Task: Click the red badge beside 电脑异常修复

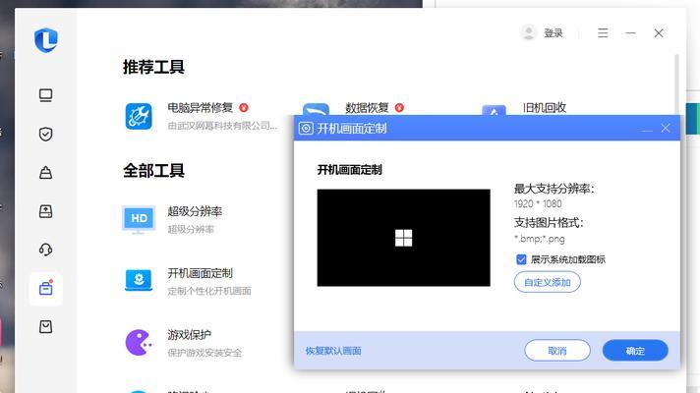Action: click(244, 107)
